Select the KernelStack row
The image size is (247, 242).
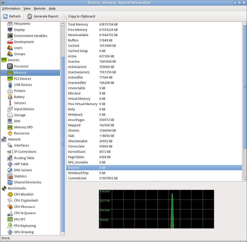pyautogui.click(x=154, y=152)
